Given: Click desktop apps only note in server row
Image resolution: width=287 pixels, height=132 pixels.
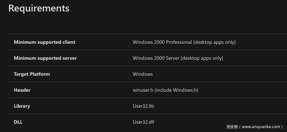Looking at the screenshot, I should 202,58.
